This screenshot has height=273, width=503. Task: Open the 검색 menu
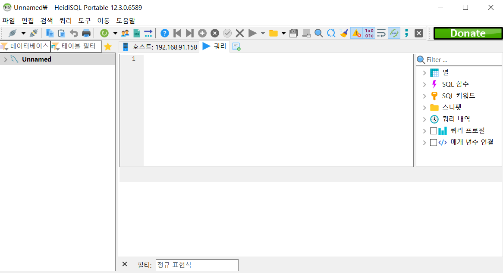pyautogui.click(x=47, y=21)
